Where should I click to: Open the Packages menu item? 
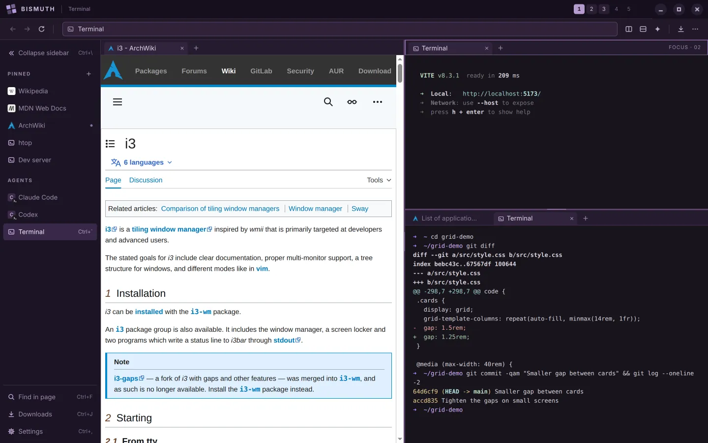151,71
